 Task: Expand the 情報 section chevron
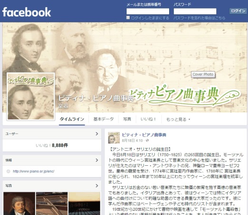(97, 160)
